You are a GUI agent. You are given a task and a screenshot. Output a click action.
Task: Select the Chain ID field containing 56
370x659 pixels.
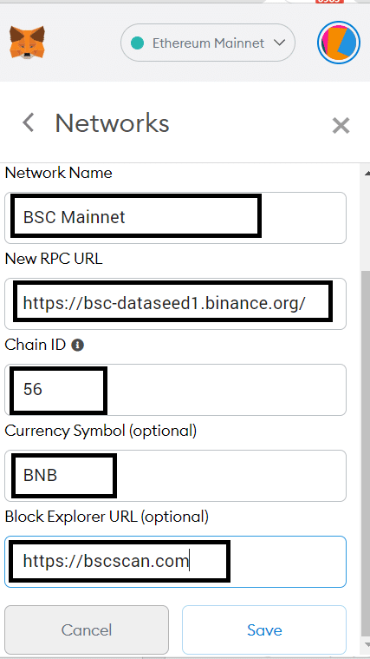pos(175,390)
